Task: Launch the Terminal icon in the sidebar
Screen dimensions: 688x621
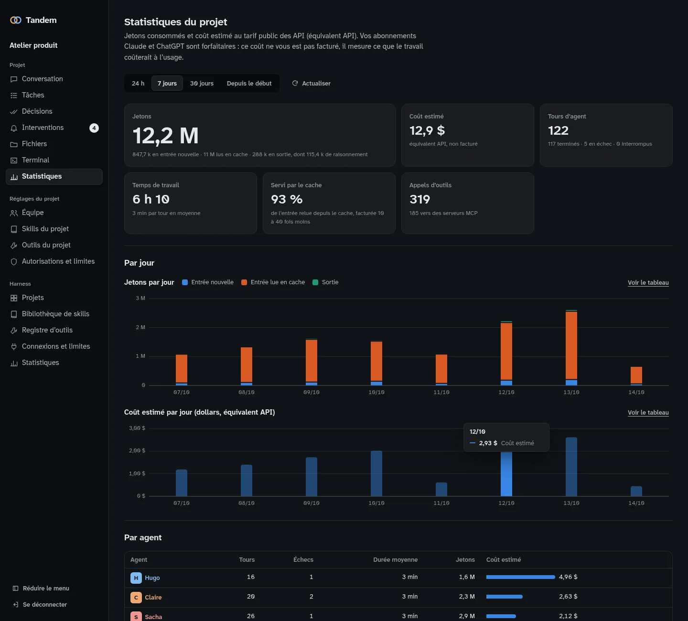Action: click(14, 161)
